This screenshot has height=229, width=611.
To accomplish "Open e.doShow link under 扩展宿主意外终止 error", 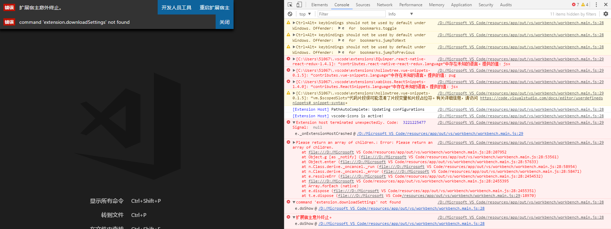I will [x=401, y=223].
